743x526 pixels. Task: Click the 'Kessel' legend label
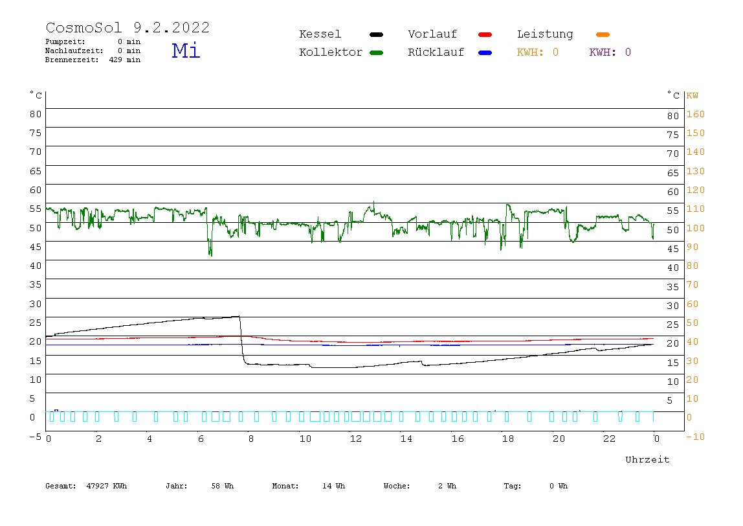(x=320, y=34)
